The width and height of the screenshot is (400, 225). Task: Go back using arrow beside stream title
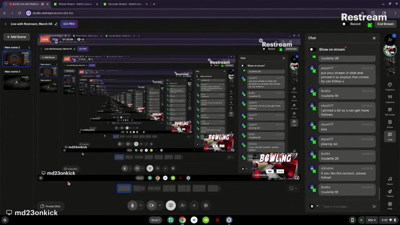[x=5, y=24]
